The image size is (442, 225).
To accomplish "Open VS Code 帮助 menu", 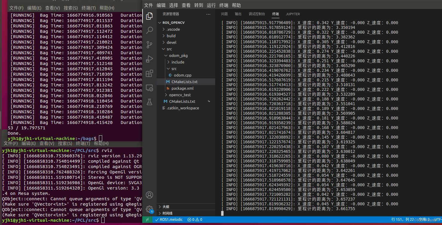I will 236,5.
